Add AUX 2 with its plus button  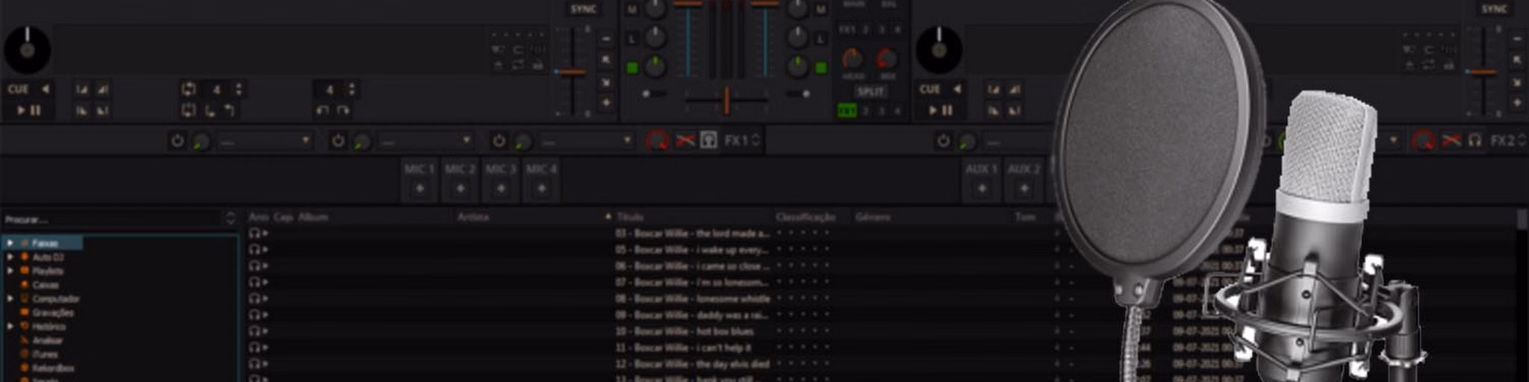tap(1024, 189)
